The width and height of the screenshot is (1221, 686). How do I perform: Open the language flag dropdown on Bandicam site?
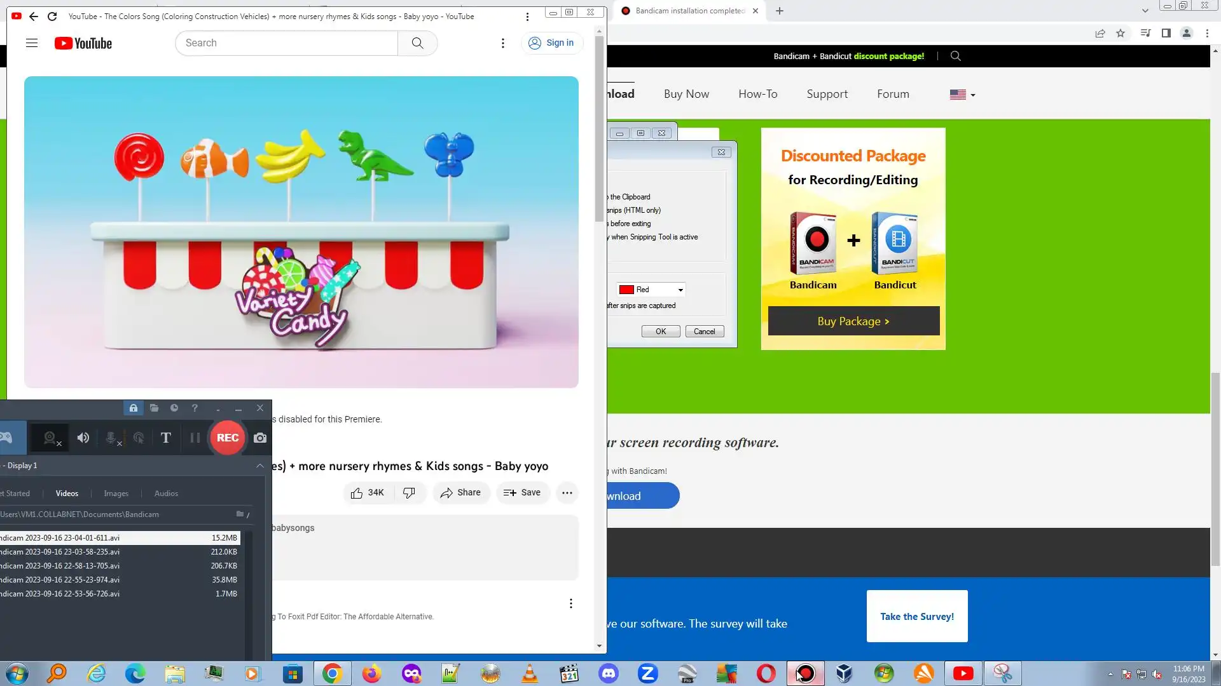[962, 95]
